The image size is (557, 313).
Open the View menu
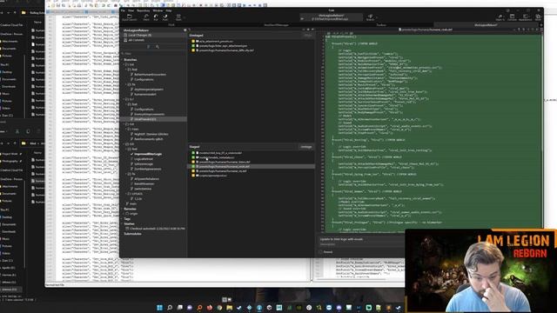pos(131,10)
